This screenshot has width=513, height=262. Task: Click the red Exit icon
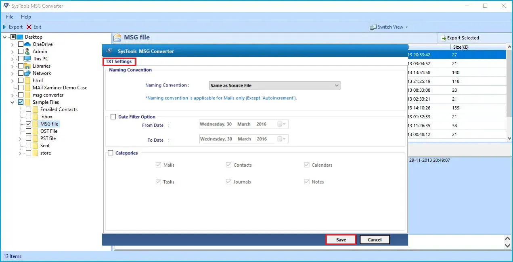[29, 27]
